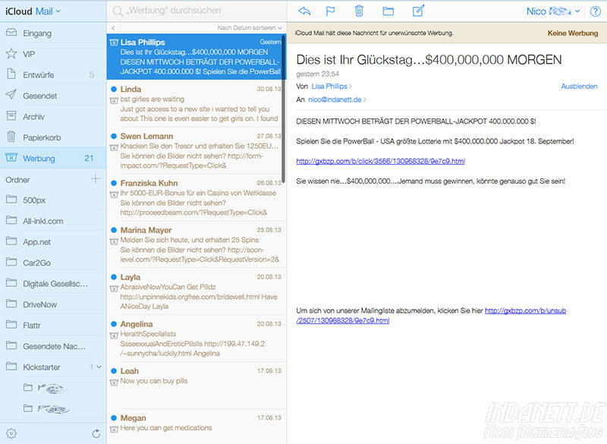The width and height of the screenshot is (607, 444).
Task: Open the All-inkl.com folder
Action: click(53, 221)
